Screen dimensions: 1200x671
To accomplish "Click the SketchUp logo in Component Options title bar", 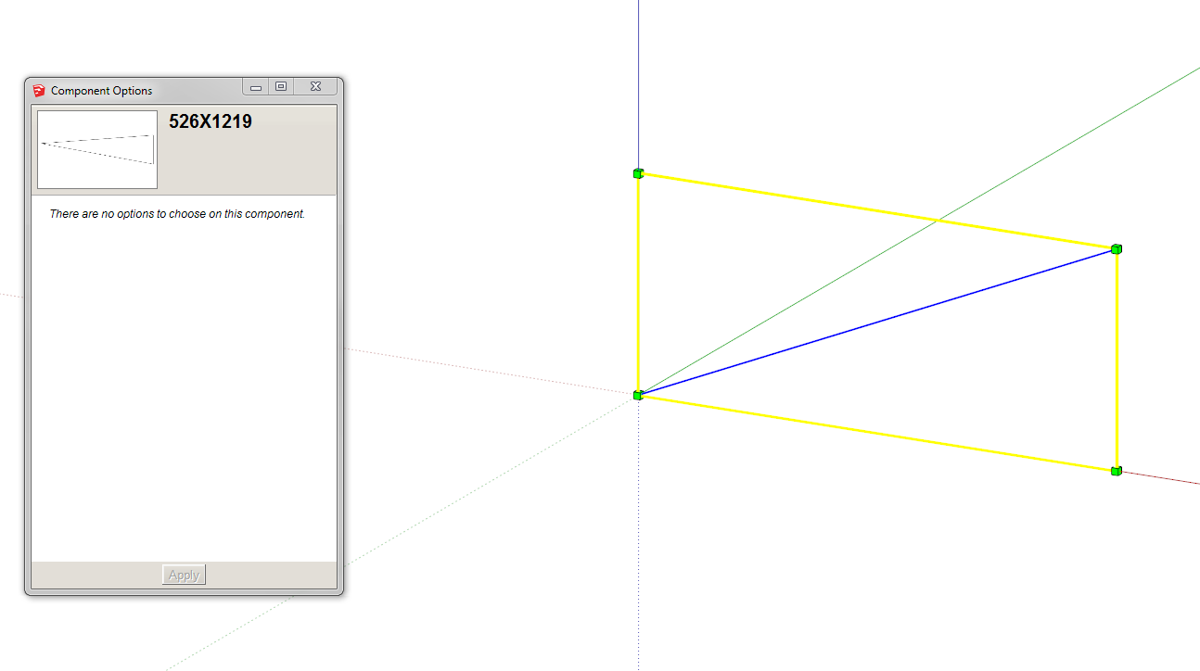I will [x=39, y=90].
